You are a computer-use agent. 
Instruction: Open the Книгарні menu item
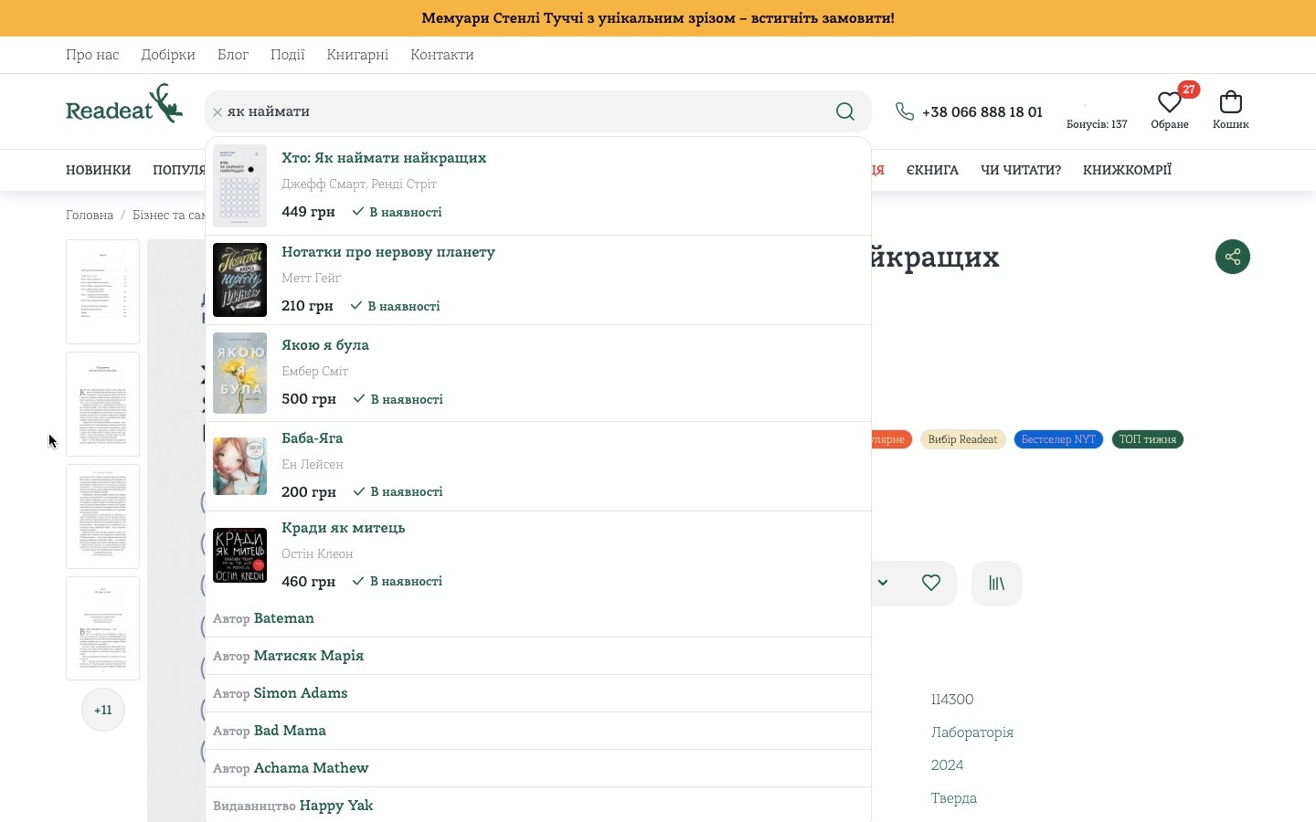(357, 55)
